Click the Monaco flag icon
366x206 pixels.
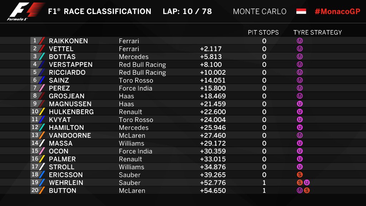coord(301,11)
